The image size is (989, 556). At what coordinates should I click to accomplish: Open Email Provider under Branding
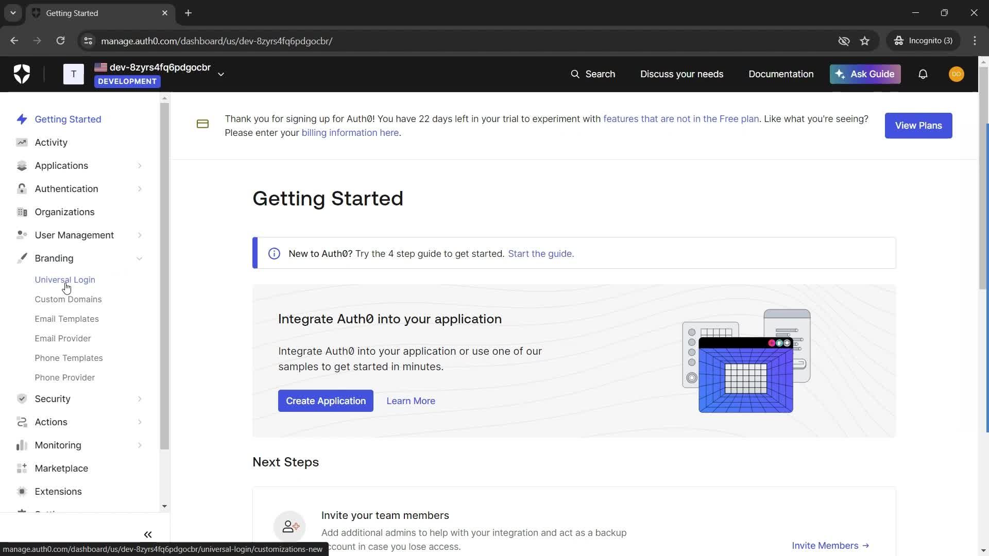(x=62, y=338)
